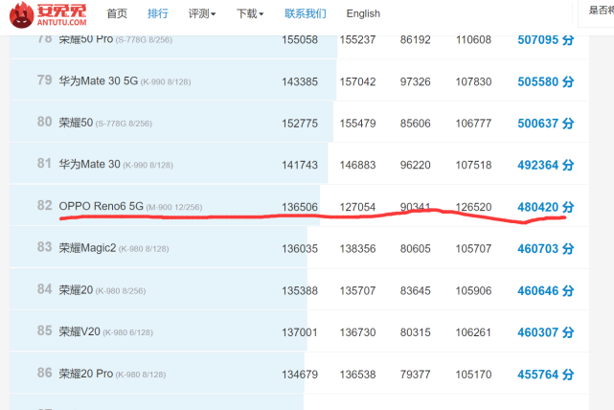
Task: Select 荣耀20 Pro device name
Action: (x=86, y=374)
